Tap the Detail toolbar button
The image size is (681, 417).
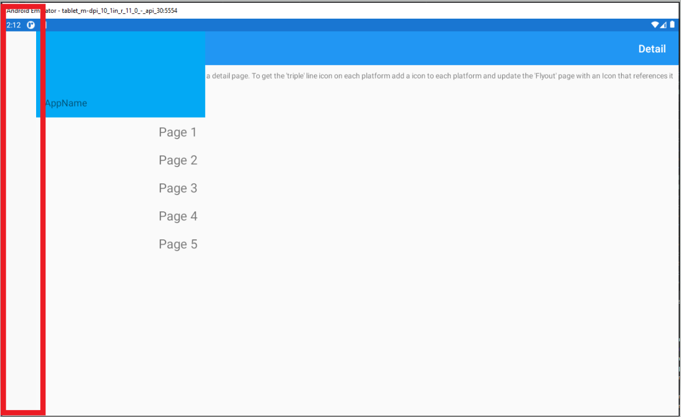pos(652,49)
